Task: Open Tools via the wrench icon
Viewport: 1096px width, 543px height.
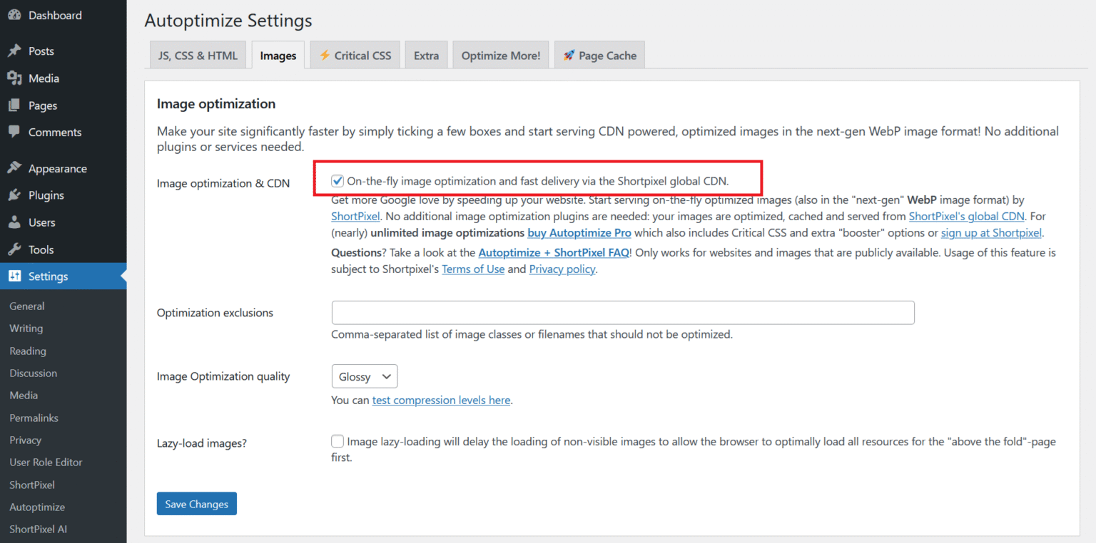Action: (16, 249)
